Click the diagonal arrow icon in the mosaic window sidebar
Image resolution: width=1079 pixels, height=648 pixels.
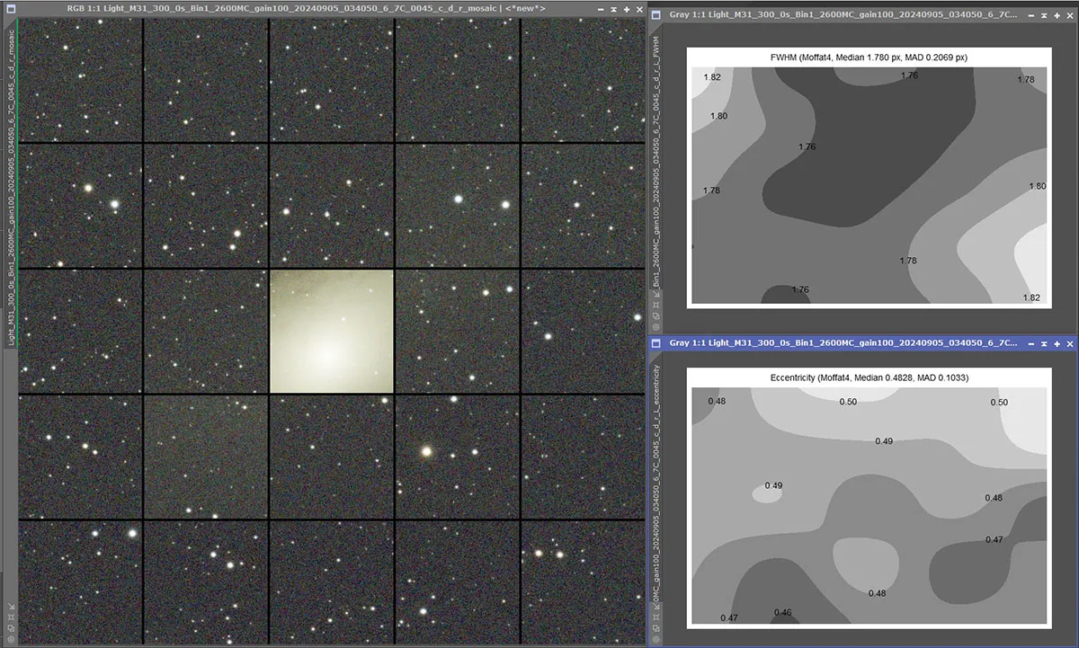pos(9,606)
